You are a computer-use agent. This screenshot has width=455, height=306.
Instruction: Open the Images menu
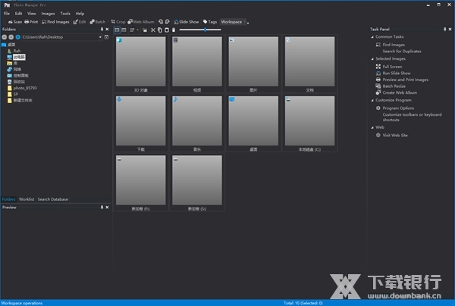[48, 14]
